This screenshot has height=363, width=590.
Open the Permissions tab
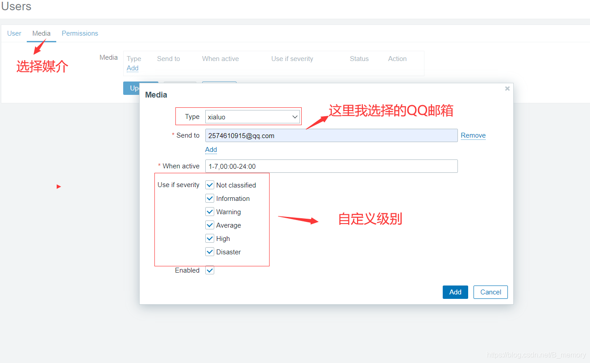[80, 33]
